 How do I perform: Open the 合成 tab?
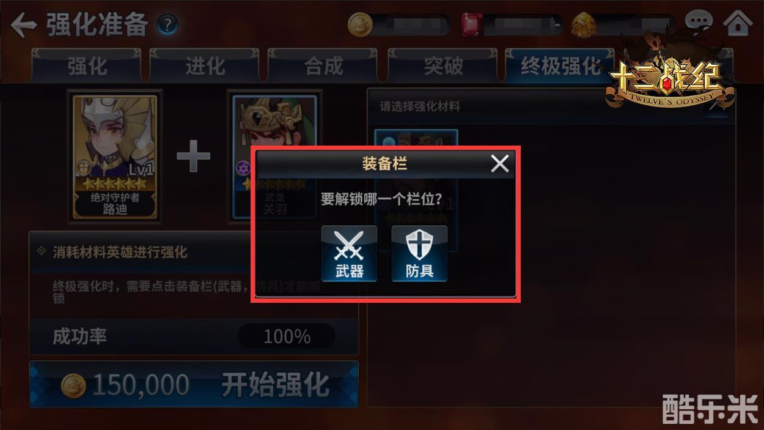point(324,65)
